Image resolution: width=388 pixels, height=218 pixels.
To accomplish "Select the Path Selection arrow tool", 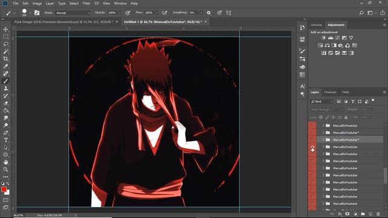I will pyautogui.click(x=5, y=148).
